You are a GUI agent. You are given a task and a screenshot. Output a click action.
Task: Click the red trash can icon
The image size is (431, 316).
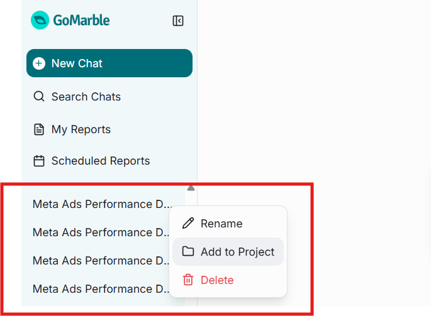point(188,280)
